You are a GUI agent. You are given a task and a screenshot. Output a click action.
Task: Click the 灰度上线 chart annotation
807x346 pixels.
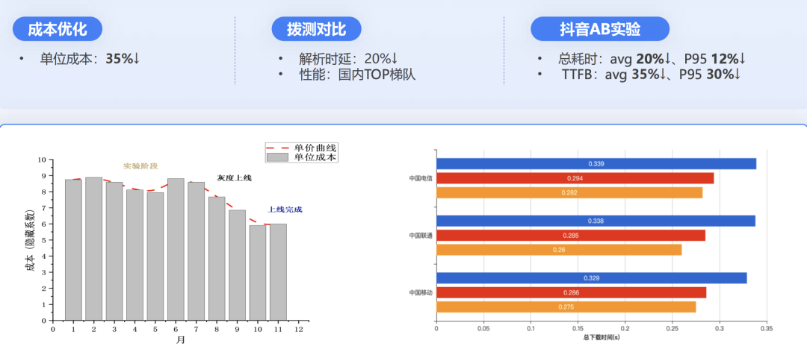234,178
